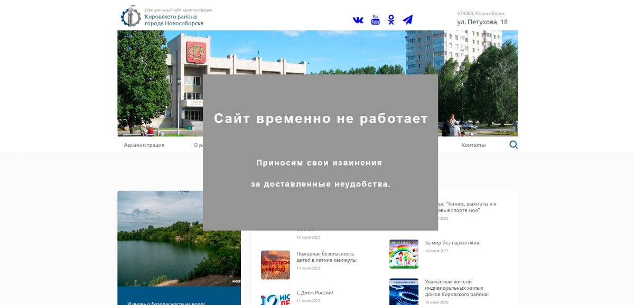Open the За мир без наркотиков link
This screenshot has width=634, height=305.
(x=452, y=243)
